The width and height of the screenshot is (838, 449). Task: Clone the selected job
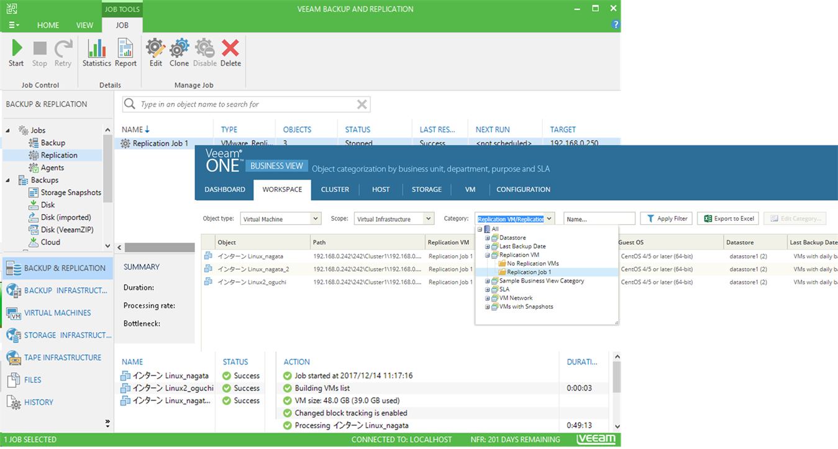click(x=179, y=53)
